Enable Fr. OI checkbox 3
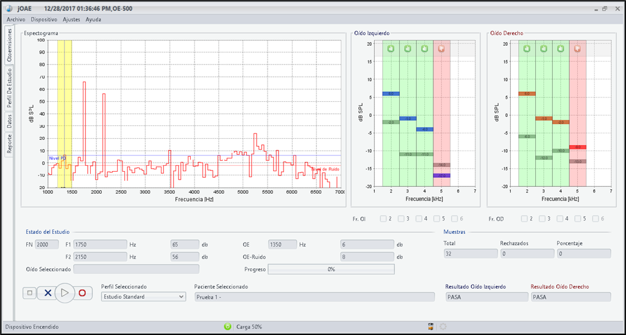The width and height of the screenshot is (626, 335). pos(401,219)
